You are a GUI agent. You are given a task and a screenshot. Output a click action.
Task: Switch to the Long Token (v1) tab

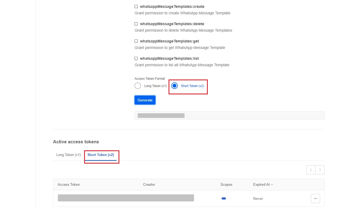[x=68, y=155]
